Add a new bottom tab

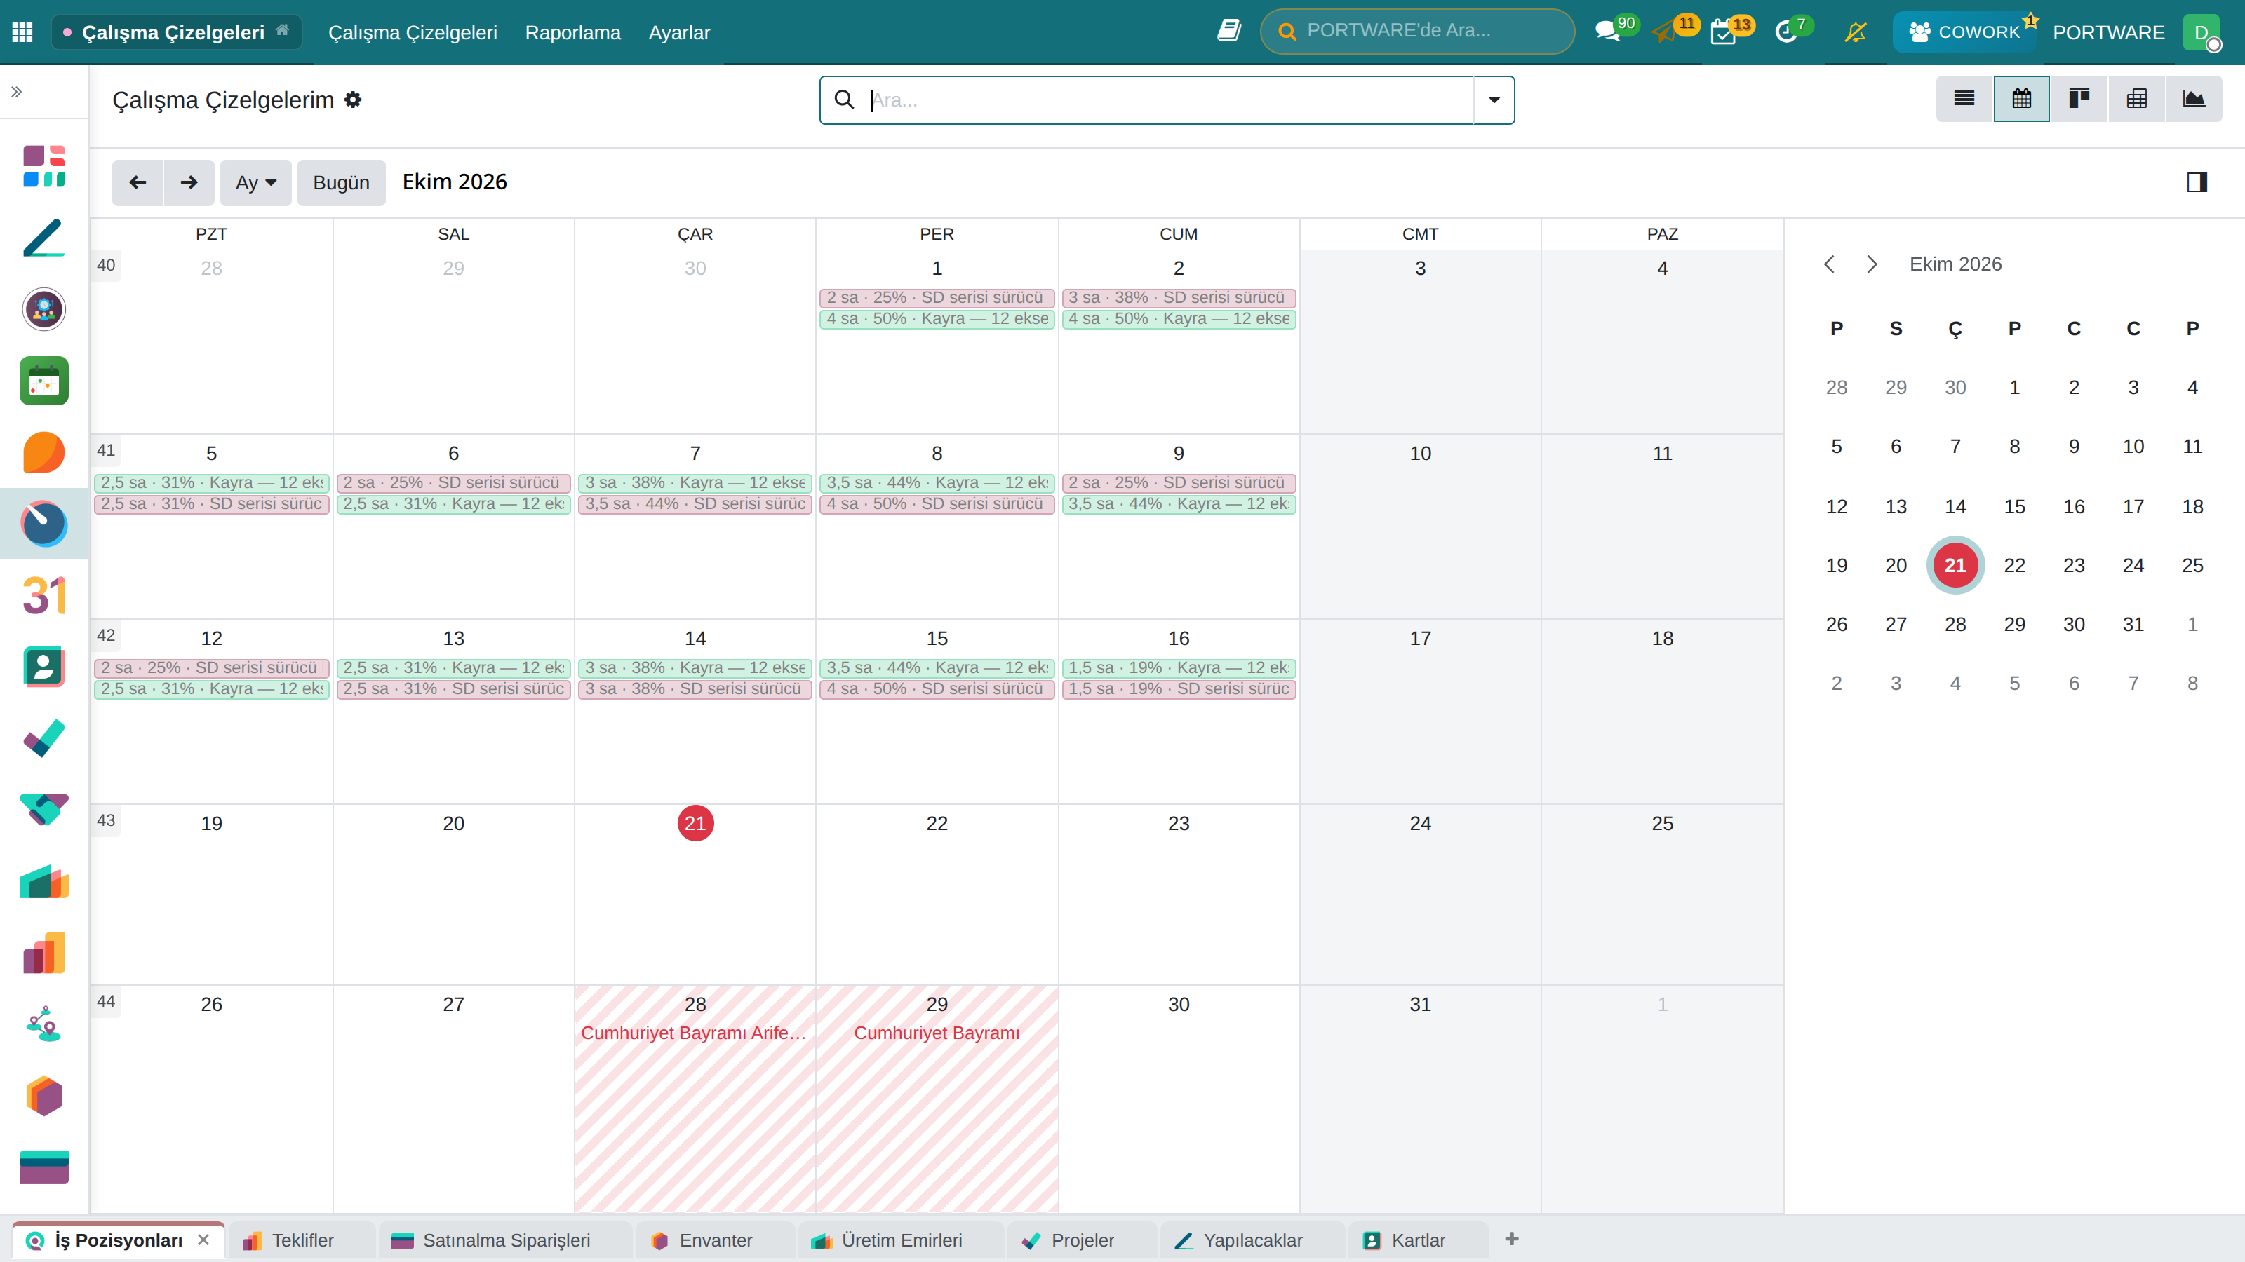[1512, 1238]
